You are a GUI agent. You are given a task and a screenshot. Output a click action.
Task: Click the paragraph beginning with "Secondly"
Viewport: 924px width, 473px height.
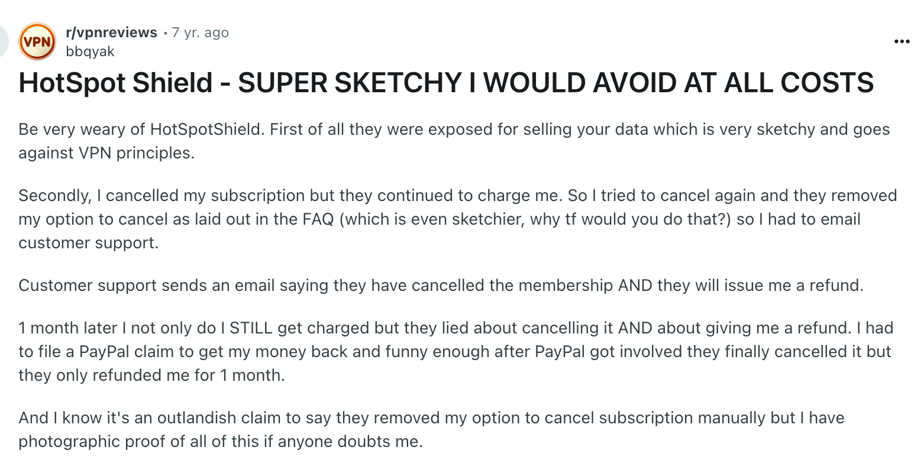point(458,219)
